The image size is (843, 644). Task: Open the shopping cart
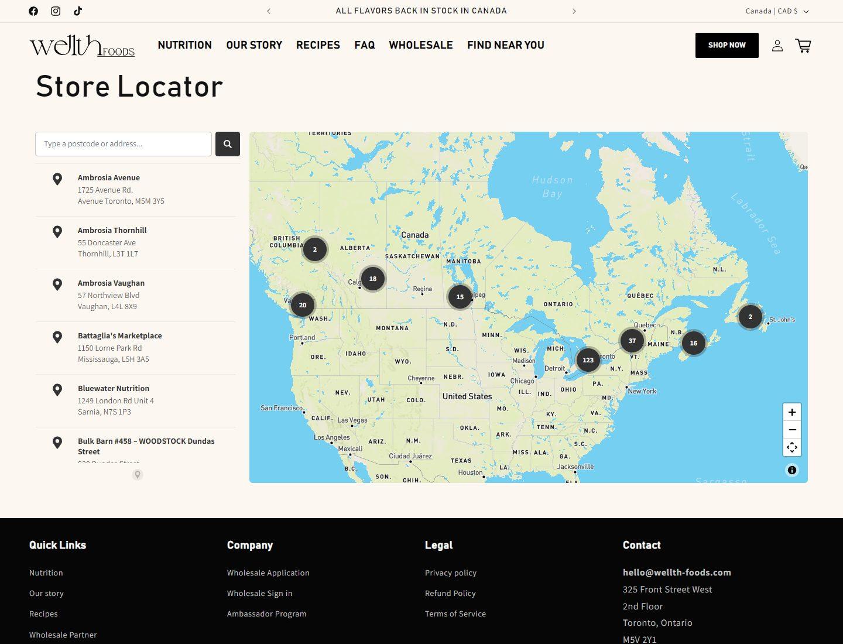coord(803,46)
